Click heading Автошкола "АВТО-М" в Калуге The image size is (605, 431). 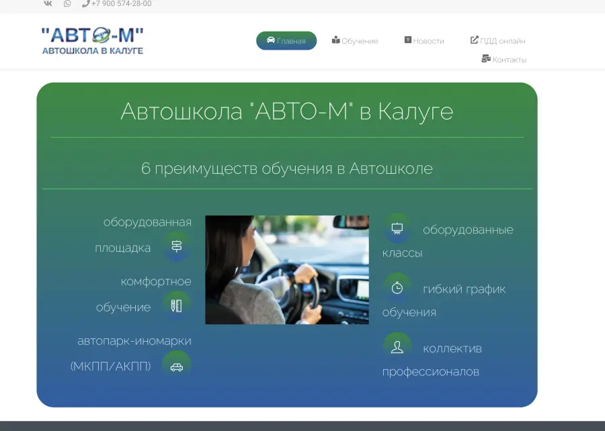[286, 111]
